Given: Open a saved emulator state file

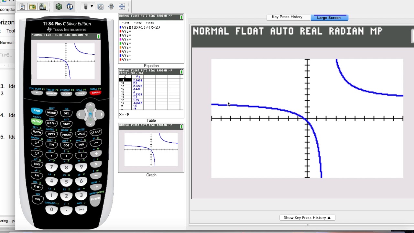Looking at the screenshot, I should coord(32,6).
